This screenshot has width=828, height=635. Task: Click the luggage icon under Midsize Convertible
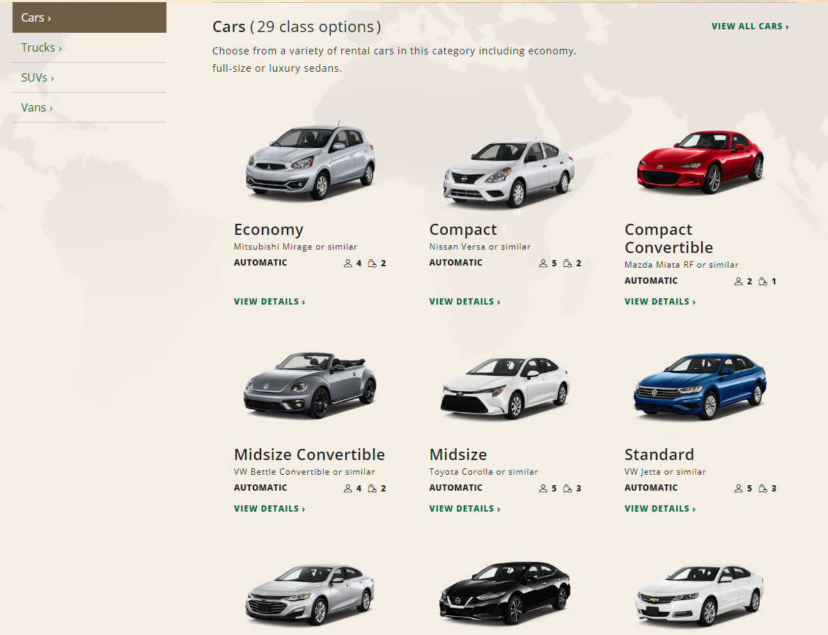click(372, 489)
